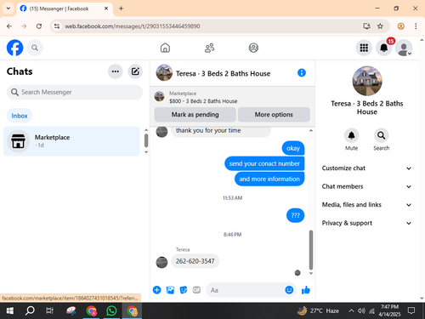Click the 'okay' message bubble

(293, 148)
